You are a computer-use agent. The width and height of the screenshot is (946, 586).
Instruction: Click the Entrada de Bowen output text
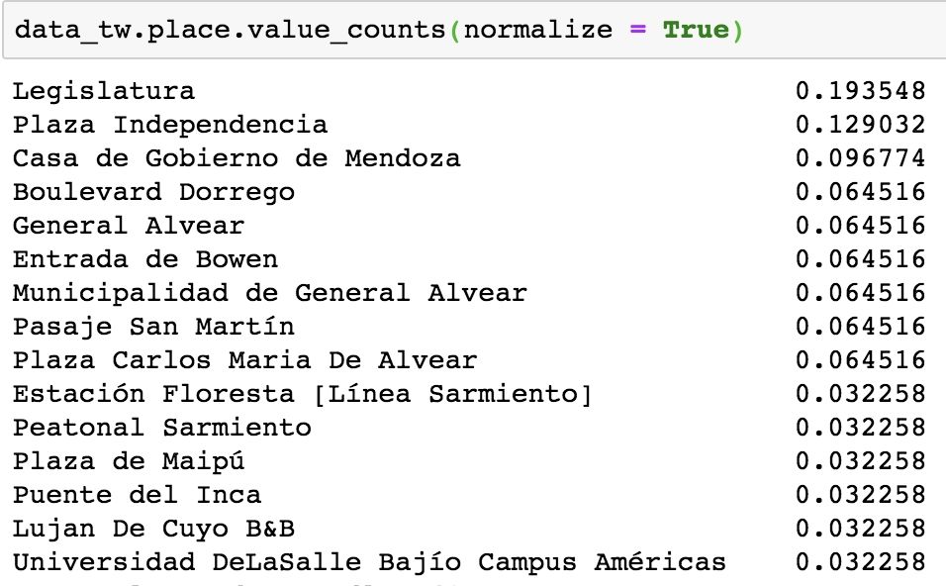[145, 259]
